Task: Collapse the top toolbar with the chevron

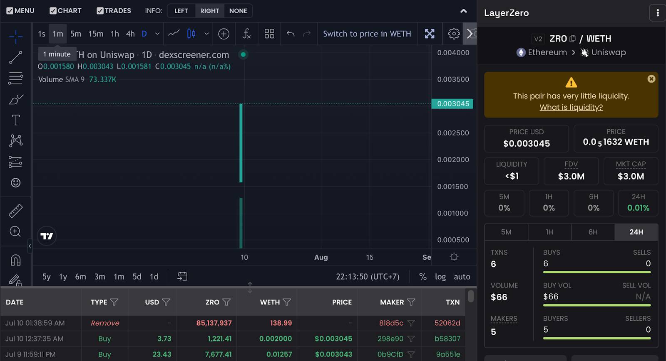Action: pyautogui.click(x=463, y=11)
